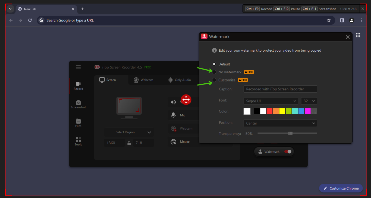The height and width of the screenshot is (198, 371).
Task: Select the No watermark option
Action: [x=214, y=72]
